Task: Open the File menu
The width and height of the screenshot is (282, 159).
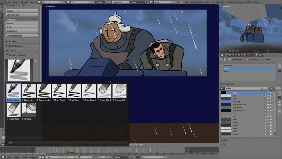Action: coord(9,2)
